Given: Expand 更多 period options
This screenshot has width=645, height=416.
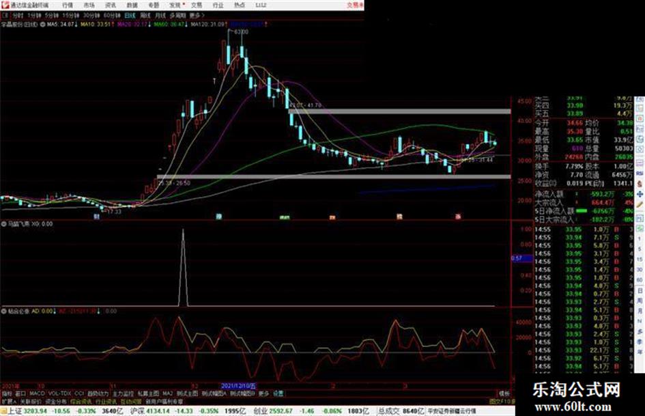Looking at the screenshot, I should click(197, 15).
